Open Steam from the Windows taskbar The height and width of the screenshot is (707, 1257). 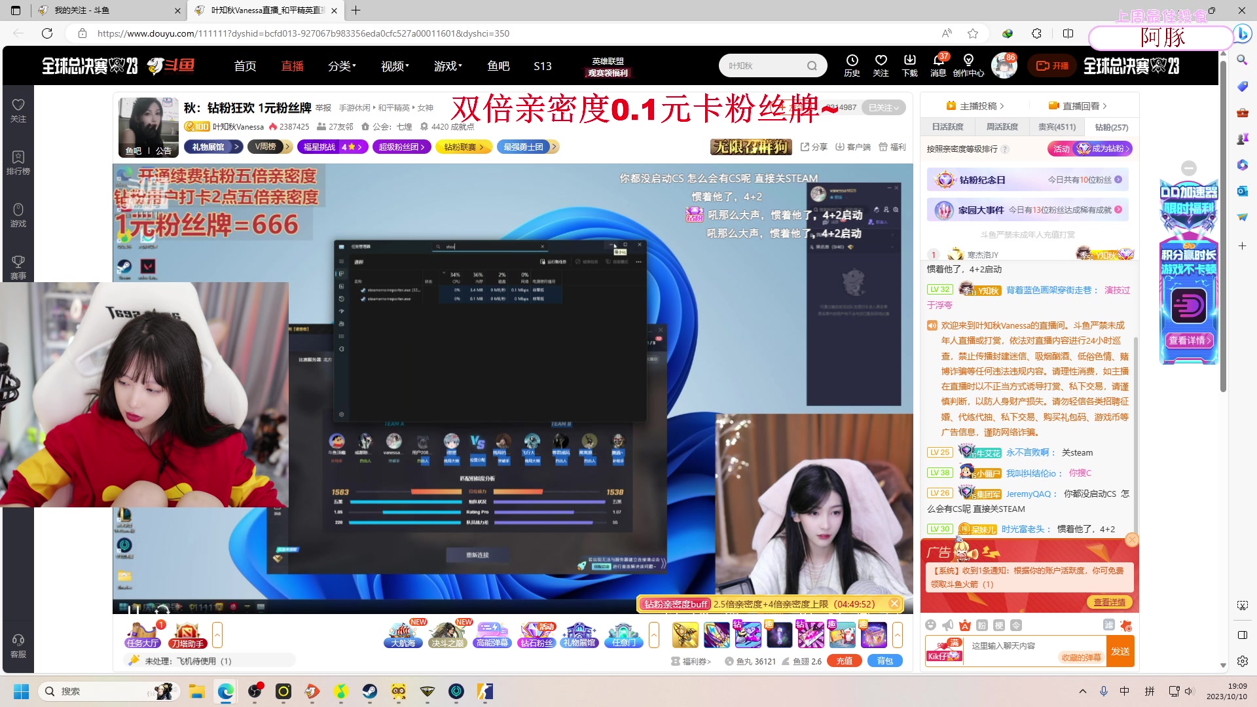370,691
